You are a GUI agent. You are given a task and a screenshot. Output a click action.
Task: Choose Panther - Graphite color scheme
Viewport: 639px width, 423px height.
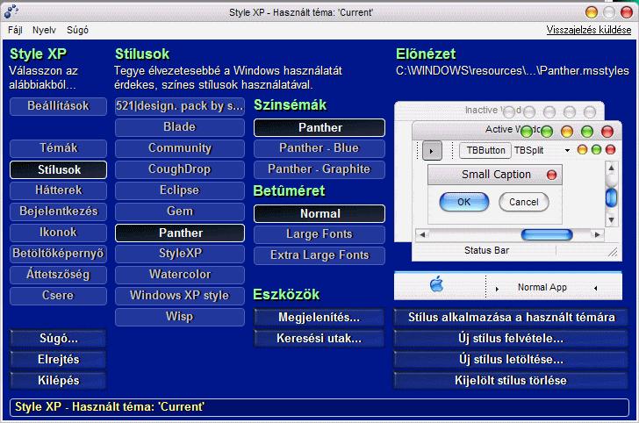[x=319, y=169]
